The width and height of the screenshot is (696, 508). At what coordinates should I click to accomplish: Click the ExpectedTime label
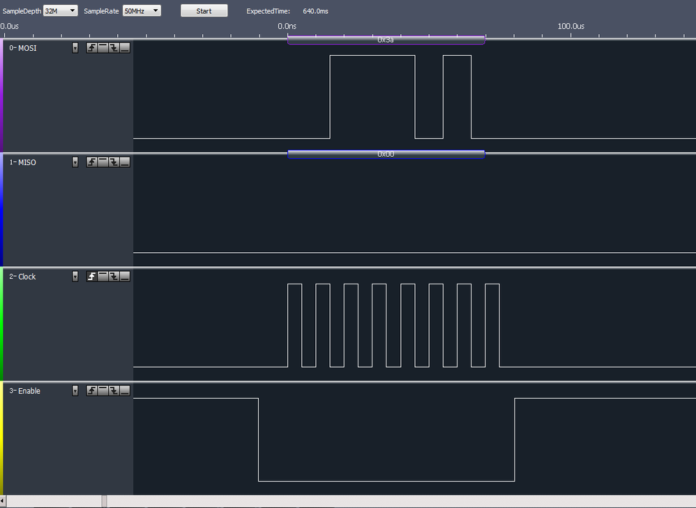(x=268, y=11)
